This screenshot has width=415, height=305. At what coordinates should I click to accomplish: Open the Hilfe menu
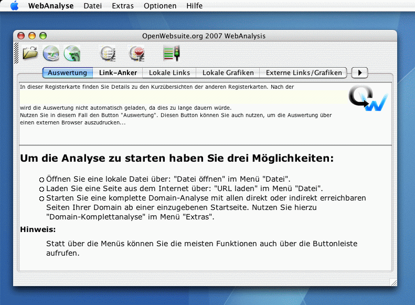click(194, 6)
